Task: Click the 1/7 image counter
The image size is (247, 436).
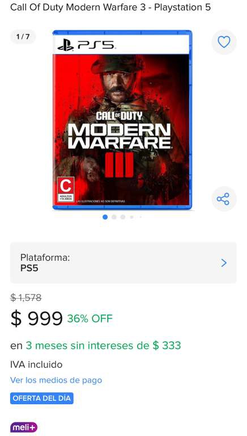Action: (x=23, y=37)
